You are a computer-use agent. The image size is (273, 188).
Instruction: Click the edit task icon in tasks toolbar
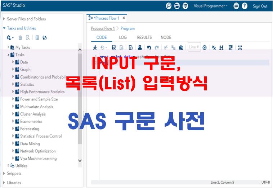(x=28, y=38)
